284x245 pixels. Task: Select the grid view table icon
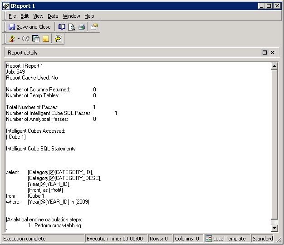pos(36,39)
